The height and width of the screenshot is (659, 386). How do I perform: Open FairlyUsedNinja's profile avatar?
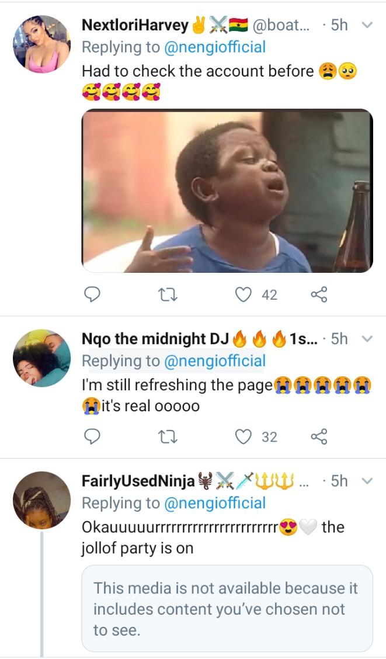coord(42,500)
